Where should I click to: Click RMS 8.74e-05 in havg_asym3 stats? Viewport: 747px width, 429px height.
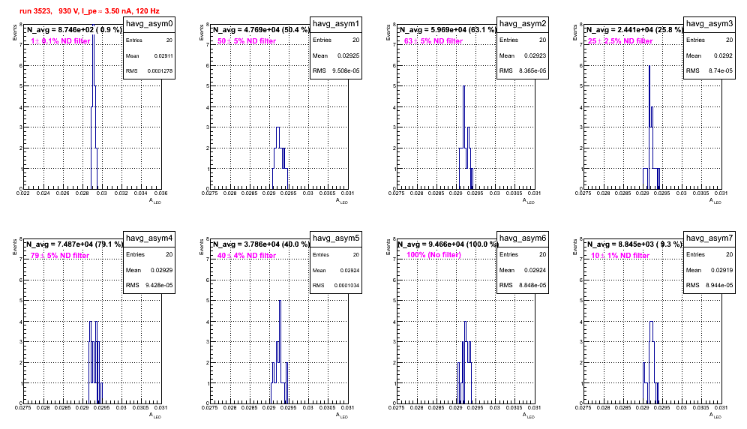(x=709, y=71)
